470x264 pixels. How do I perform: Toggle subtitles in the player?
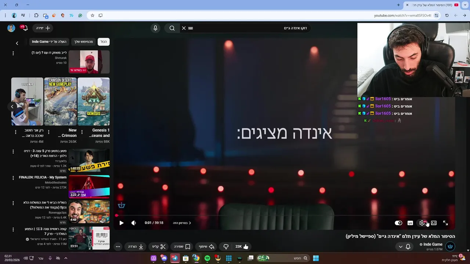[x=410, y=223]
